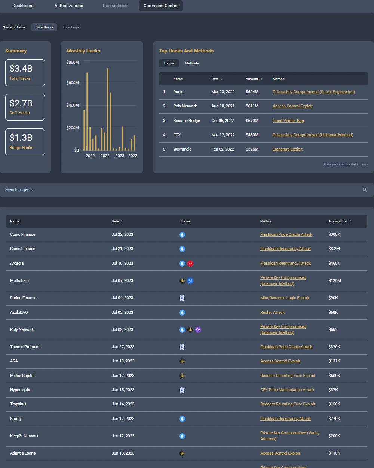This screenshot has width=374, height=468.
Task: Click BSC chain icon in Multichain row
Action: click(182, 281)
